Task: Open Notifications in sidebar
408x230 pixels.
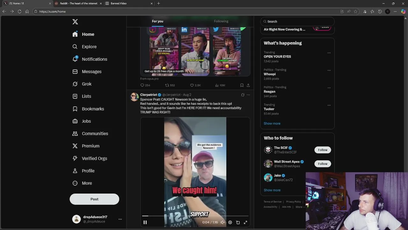Action: 90,59
